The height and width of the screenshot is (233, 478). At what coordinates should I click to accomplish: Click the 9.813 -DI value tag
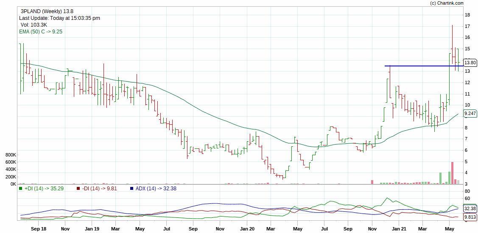click(470, 217)
